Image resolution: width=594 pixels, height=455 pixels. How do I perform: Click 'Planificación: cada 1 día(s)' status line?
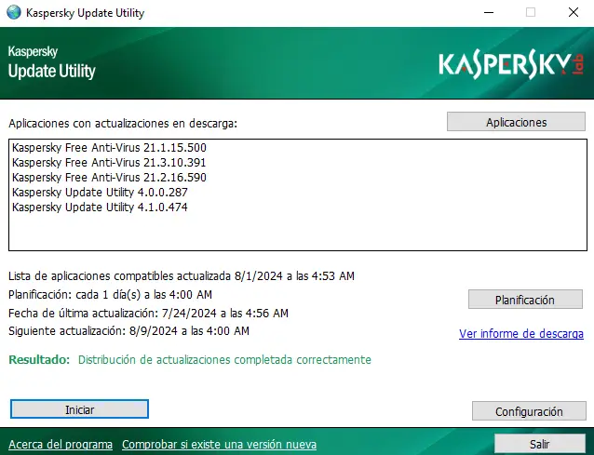coord(110,295)
